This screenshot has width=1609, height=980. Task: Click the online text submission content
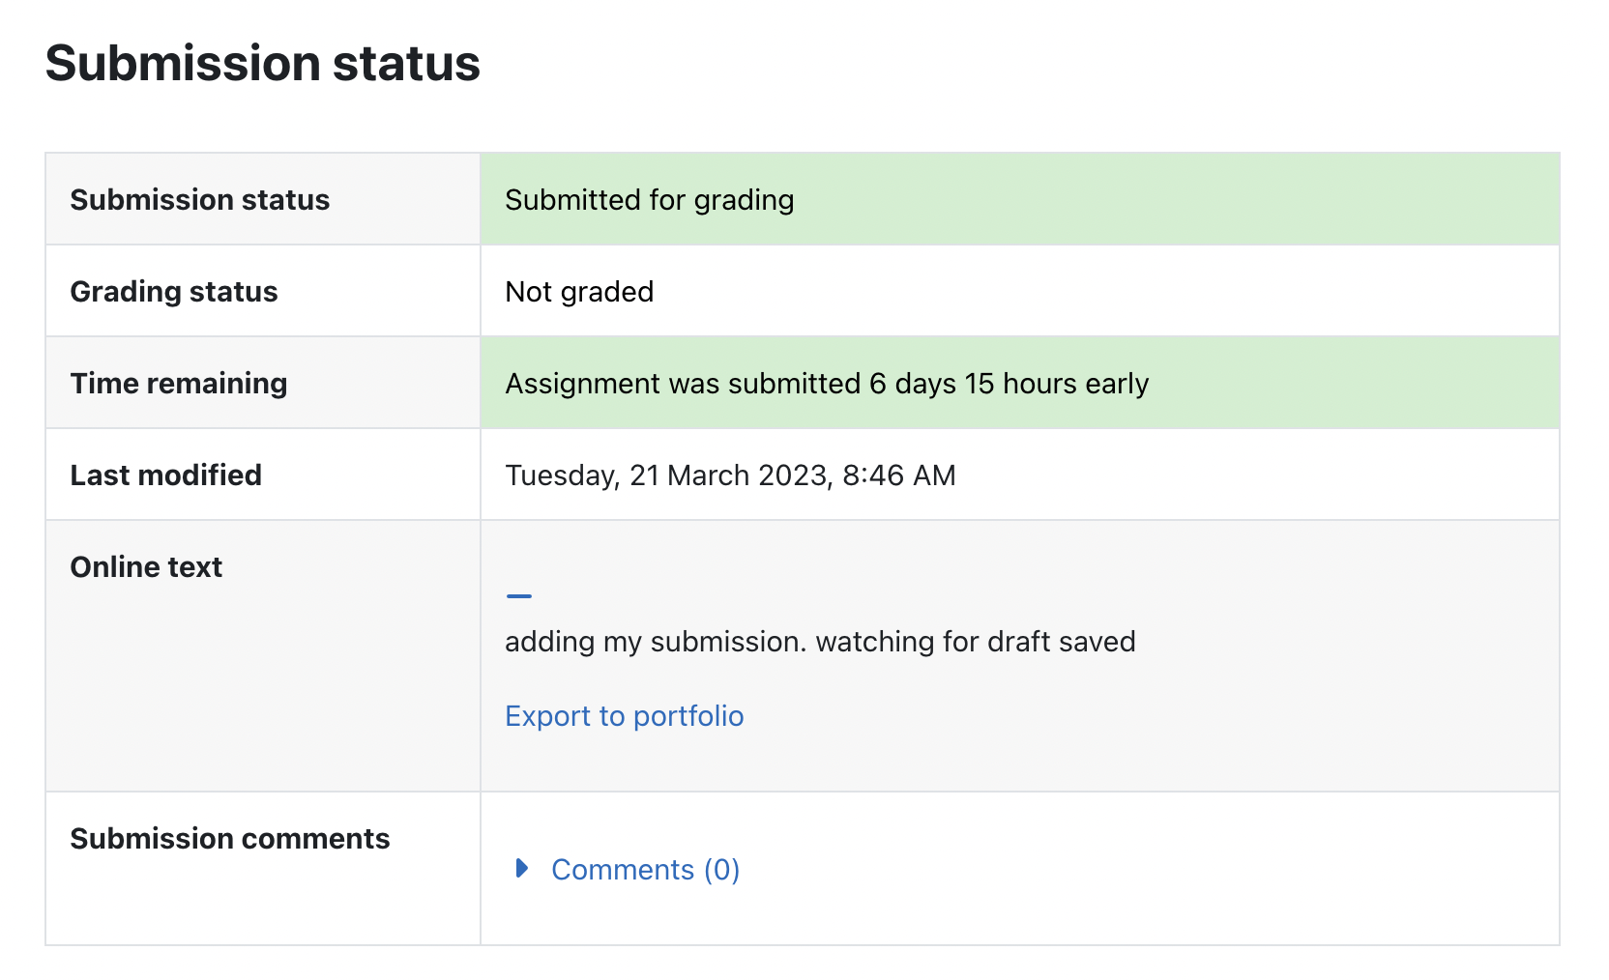[x=820, y=642]
